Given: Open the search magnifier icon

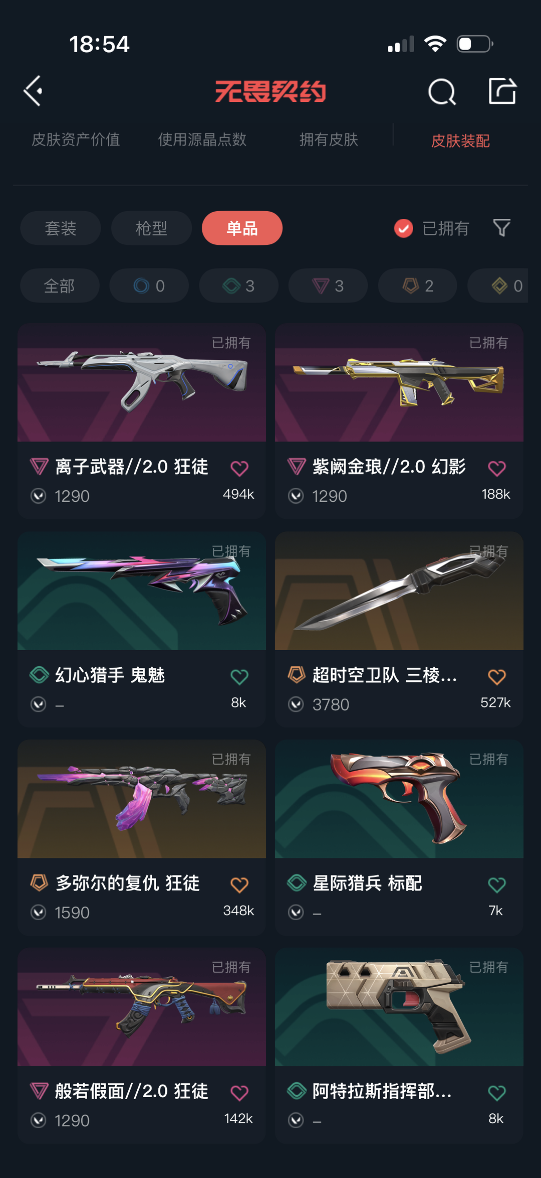Looking at the screenshot, I should pos(442,91).
